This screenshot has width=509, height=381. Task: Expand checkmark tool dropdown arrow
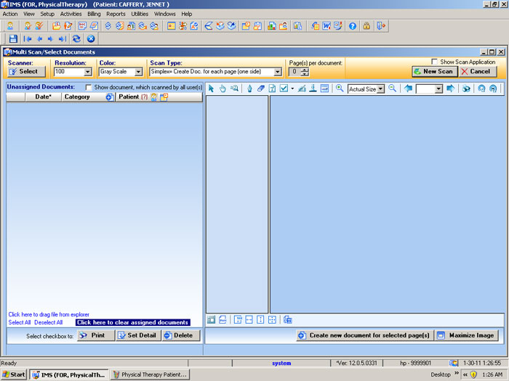[292, 89]
